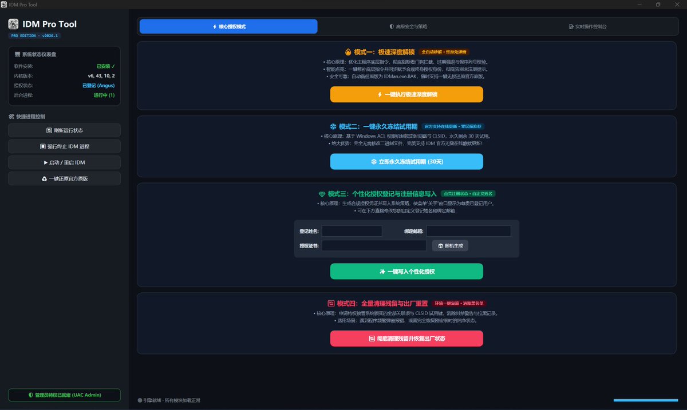Open the 高级安全与策略 tab
The height and width of the screenshot is (410, 687).
408,26
